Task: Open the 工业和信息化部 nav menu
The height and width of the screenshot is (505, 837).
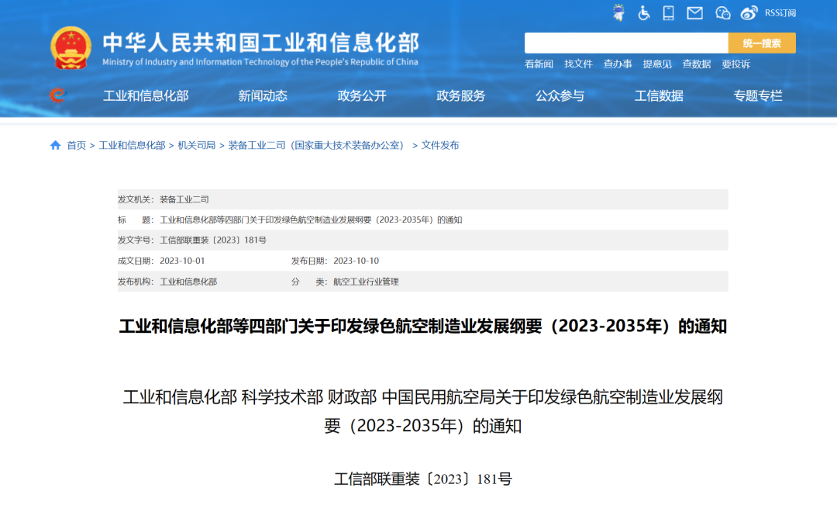Action: (x=146, y=95)
